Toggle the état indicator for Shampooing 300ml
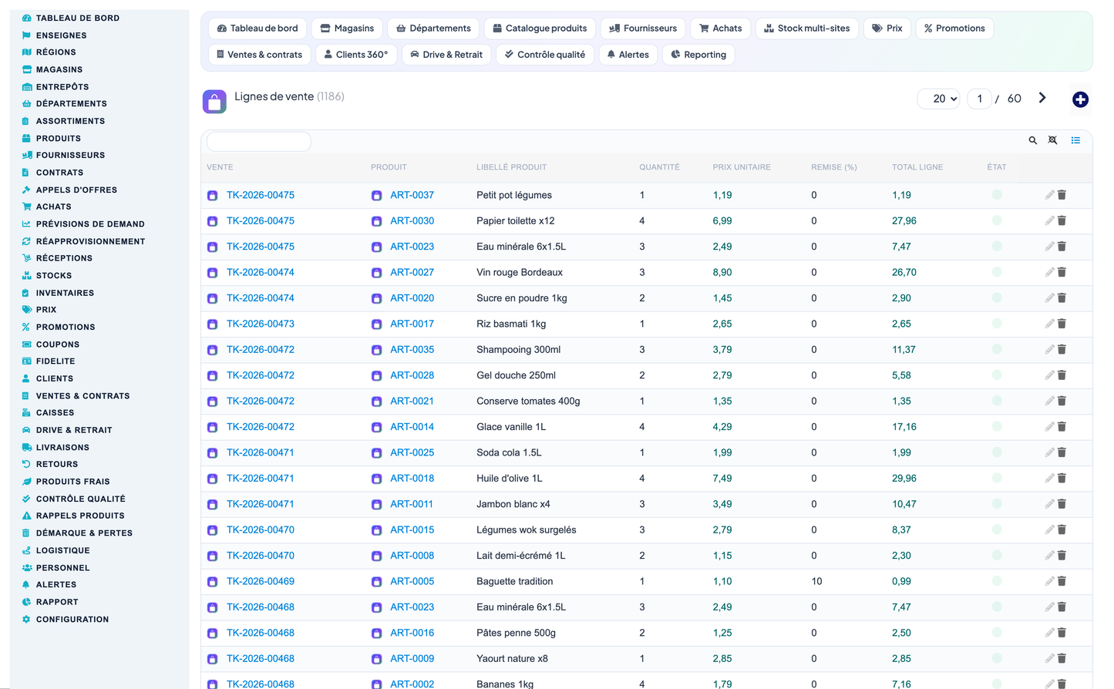The image size is (1114, 689). (997, 349)
